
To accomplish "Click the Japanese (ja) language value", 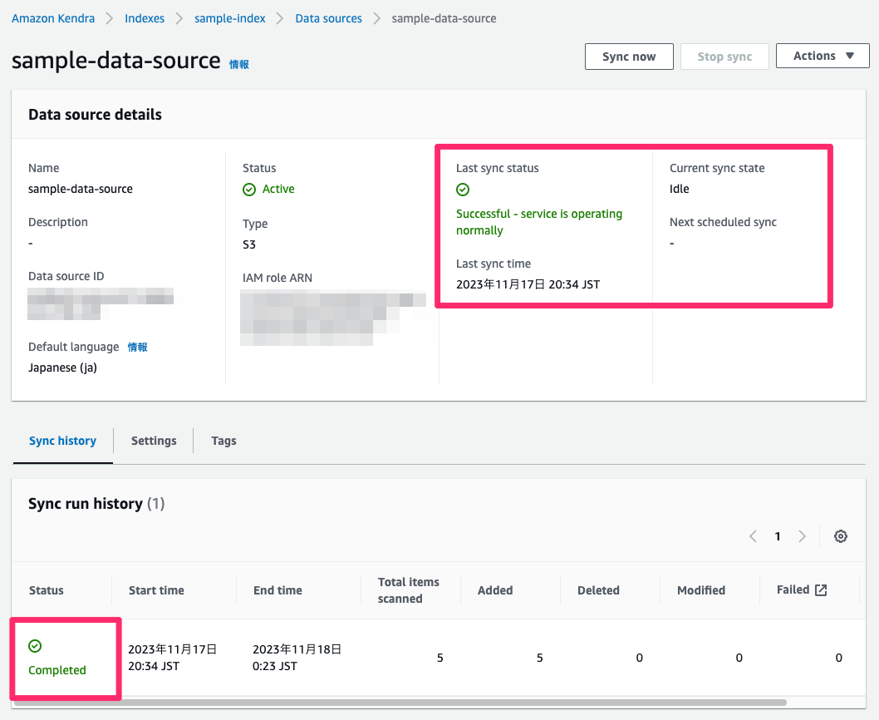I will [63, 368].
